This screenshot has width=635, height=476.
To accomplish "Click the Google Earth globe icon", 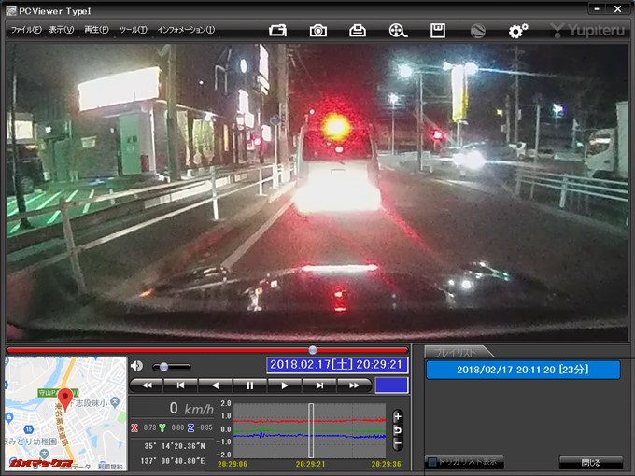I will tap(477, 30).
